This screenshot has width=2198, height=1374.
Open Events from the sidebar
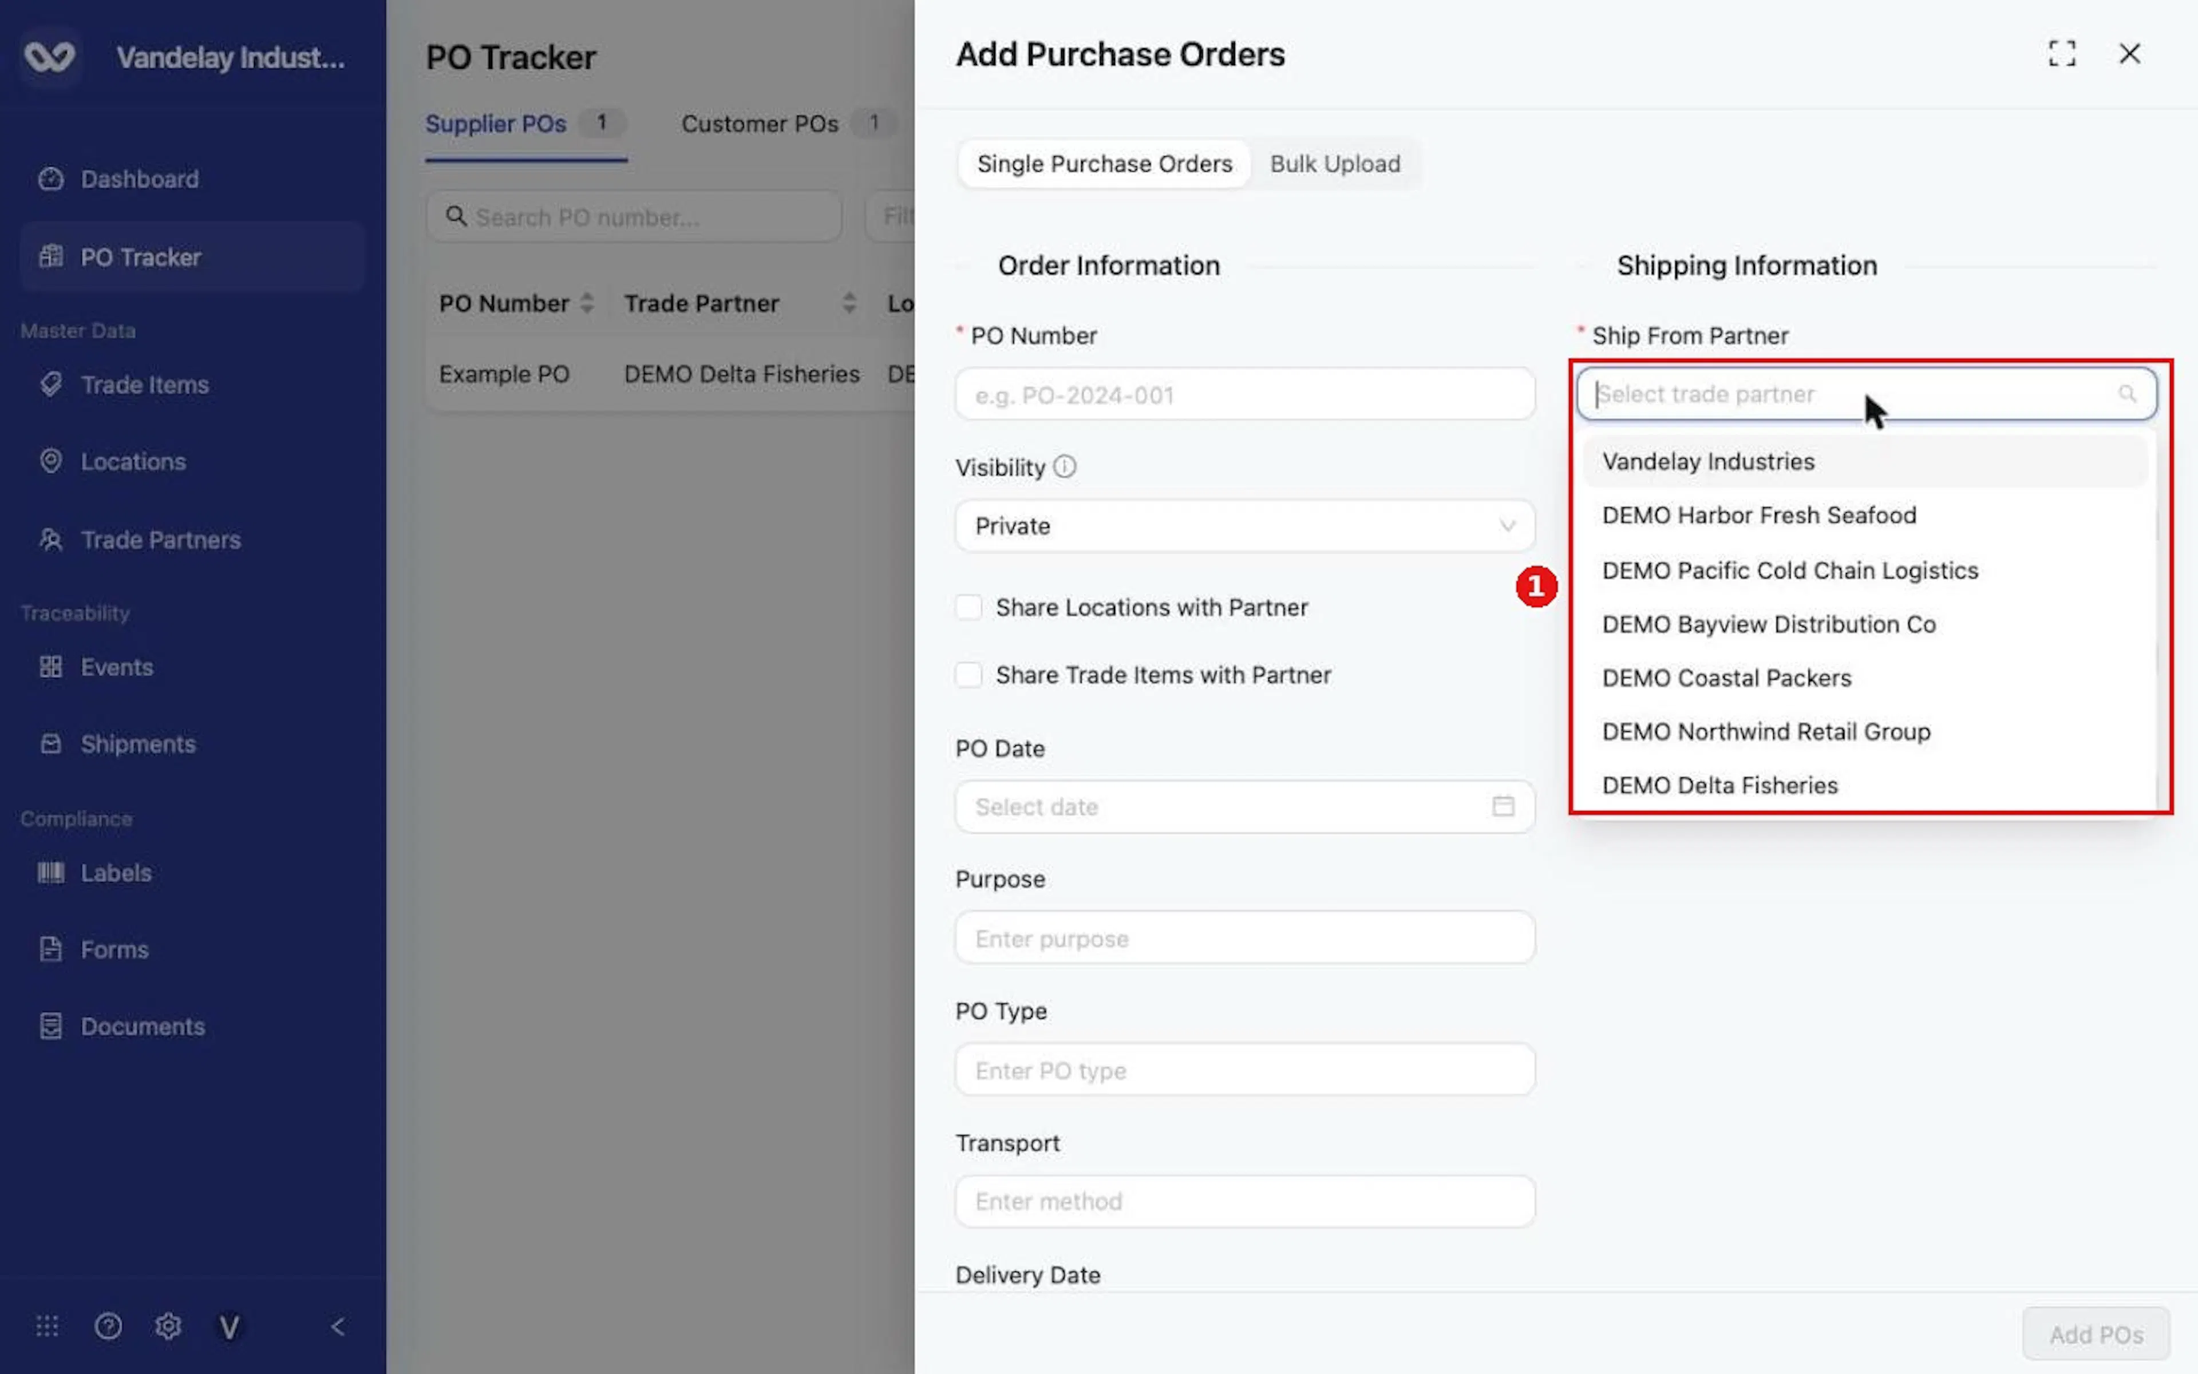(192, 667)
